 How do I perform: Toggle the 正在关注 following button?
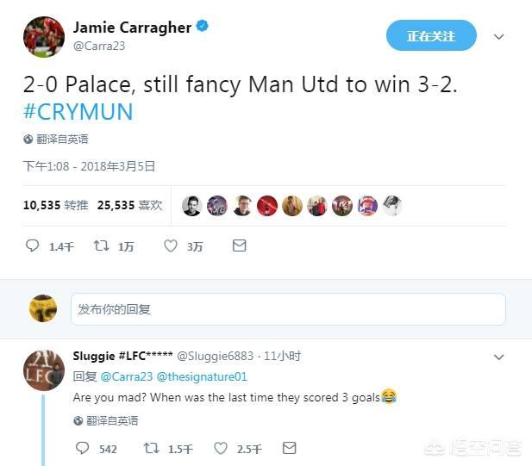pyautogui.click(x=431, y=35)
